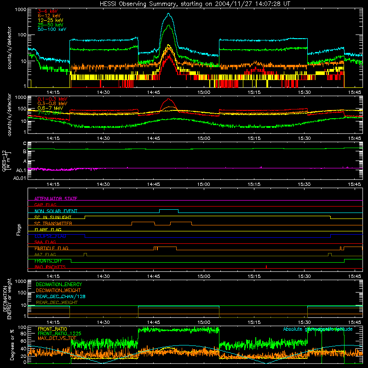Click the DECIMATION_WEIGHT legend label
Screen dimensions: 368x368
pos(58,290)
